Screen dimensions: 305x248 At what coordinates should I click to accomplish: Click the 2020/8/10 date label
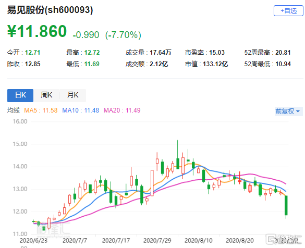199,241
